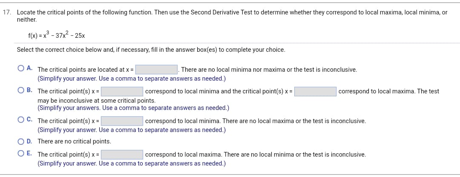This screenshot has width=460, height=177.
Task: Select radio button for choice A
Action: coord(21,69)
